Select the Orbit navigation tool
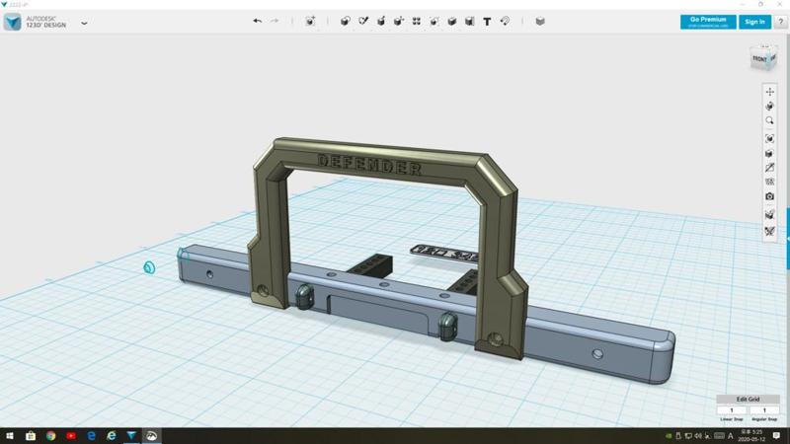The width and height of the screenshot is (790, 444). pyautogui.click(x=770, y=107)
